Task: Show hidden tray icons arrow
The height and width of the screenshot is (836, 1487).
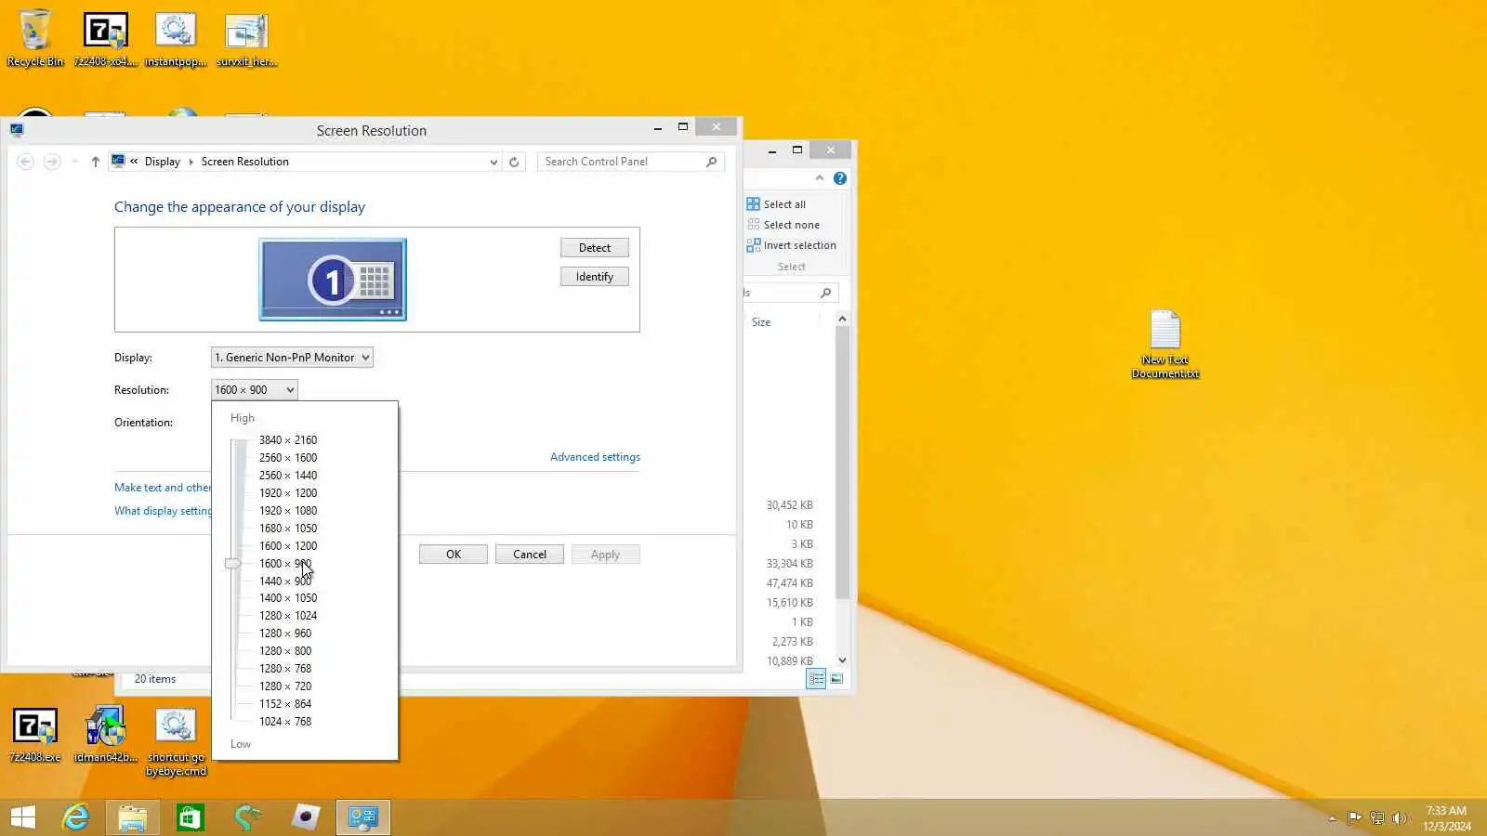Action: [x=1332, y=818]
